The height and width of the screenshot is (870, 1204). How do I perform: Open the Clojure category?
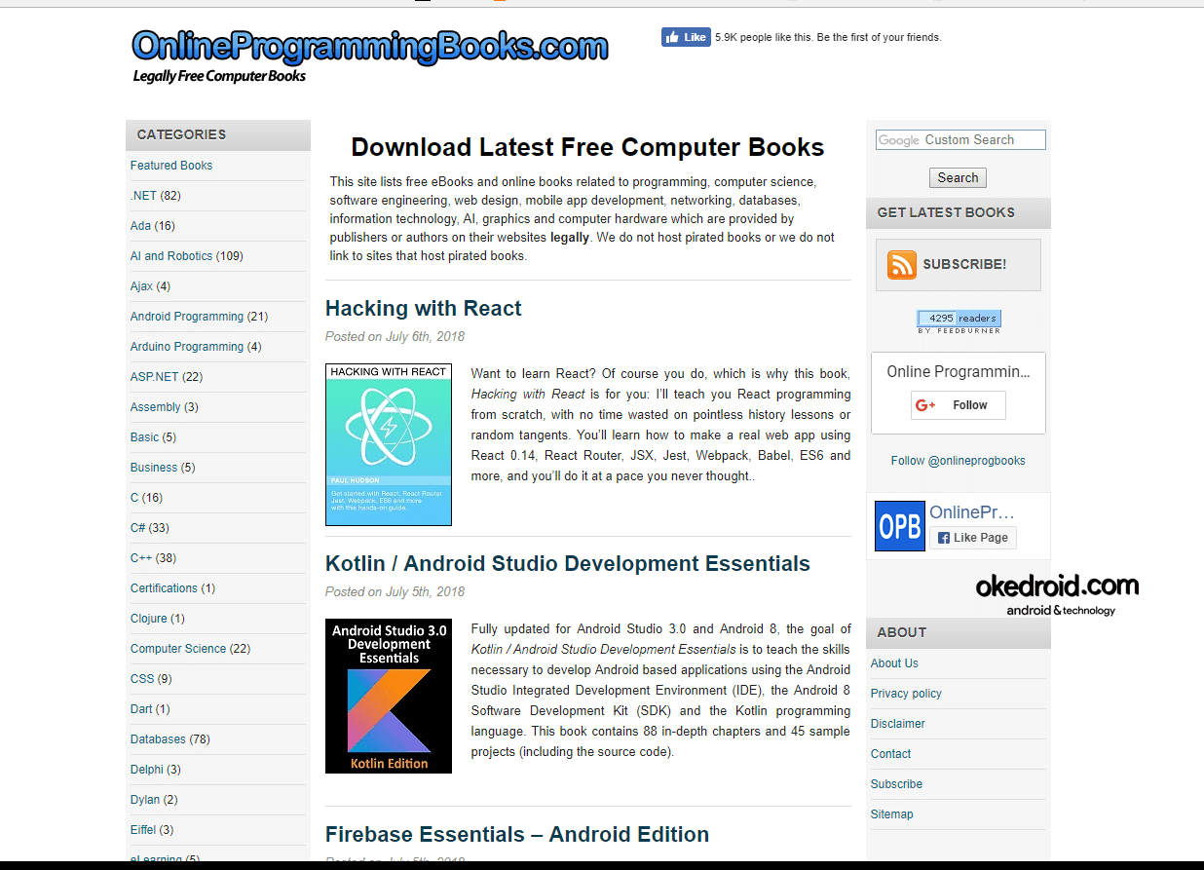tap(149, 619)
